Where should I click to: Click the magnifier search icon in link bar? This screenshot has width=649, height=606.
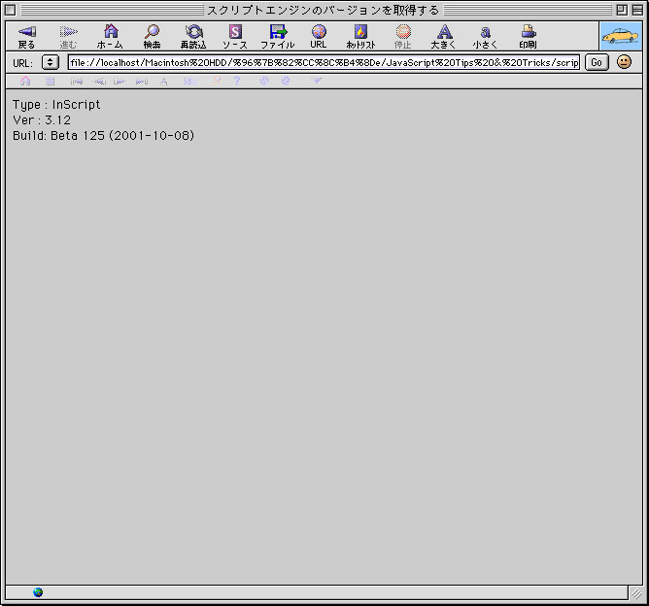click(217, 81)
